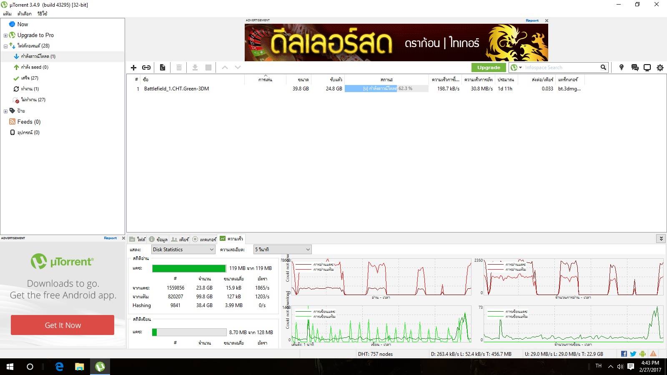Open the Options menu
This screenshot has width=667, height=375.
[x=25, y=13]
